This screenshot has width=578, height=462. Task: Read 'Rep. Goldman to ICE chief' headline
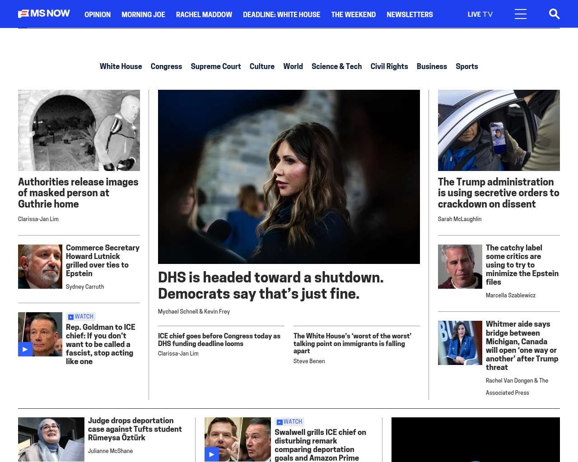100,344
